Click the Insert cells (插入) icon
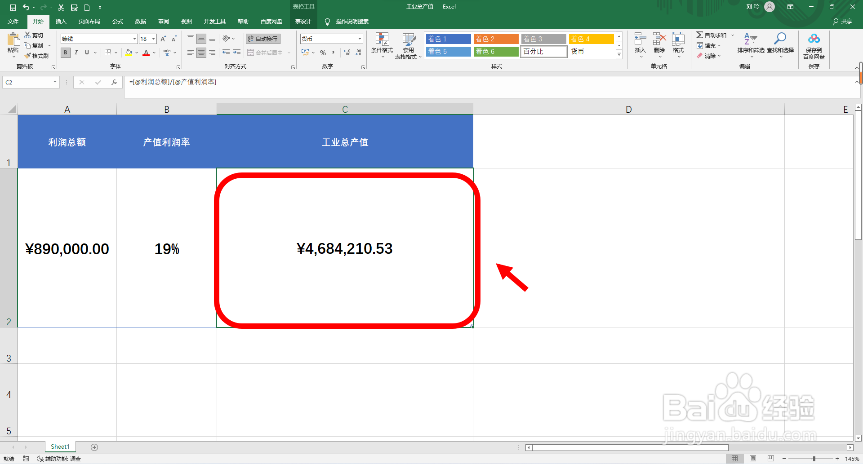The width and height of the screenshot is (863, 464). [x=640, y=39]
